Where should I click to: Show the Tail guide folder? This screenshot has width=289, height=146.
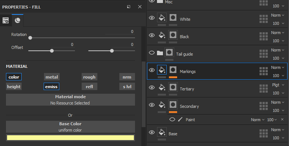[152, 53]
